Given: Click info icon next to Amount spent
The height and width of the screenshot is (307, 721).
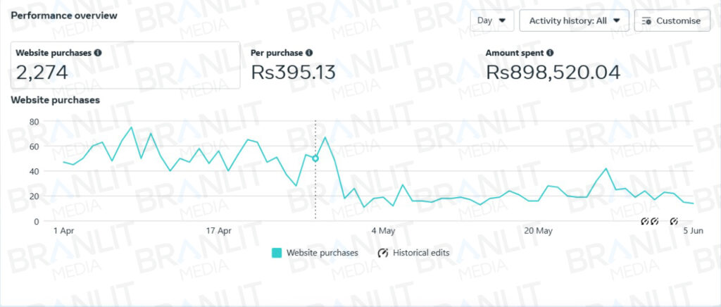Looking at the screenshot, I should tap(550, 53).
